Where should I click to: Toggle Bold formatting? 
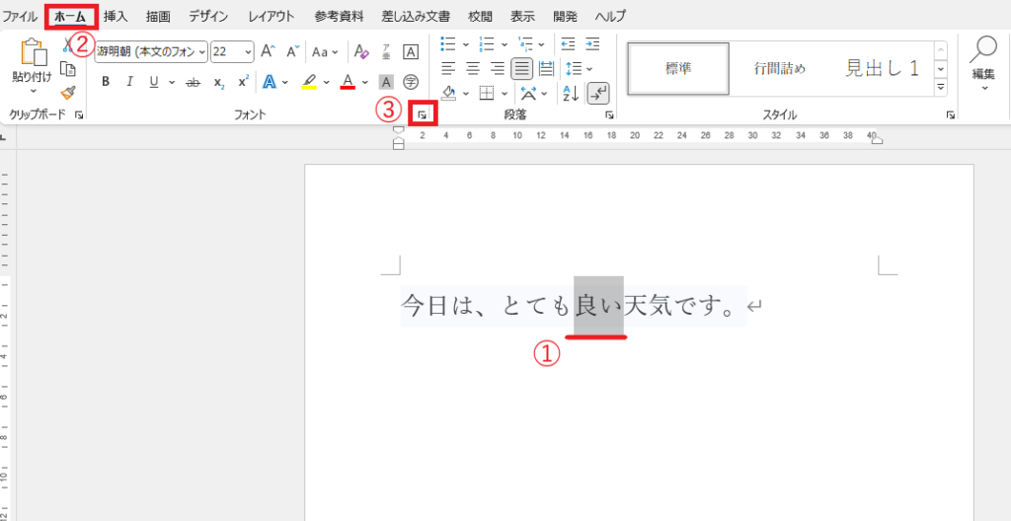(106, 82)
